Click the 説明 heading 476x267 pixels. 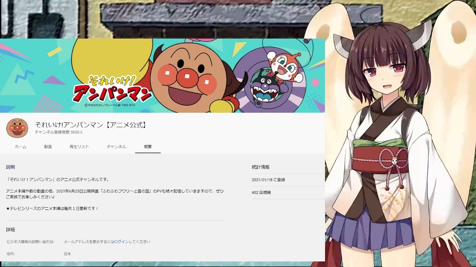pos(10,167)
